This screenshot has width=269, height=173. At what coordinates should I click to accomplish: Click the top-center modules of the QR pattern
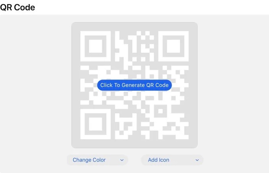pyautogui.click(x=134, y=46)
